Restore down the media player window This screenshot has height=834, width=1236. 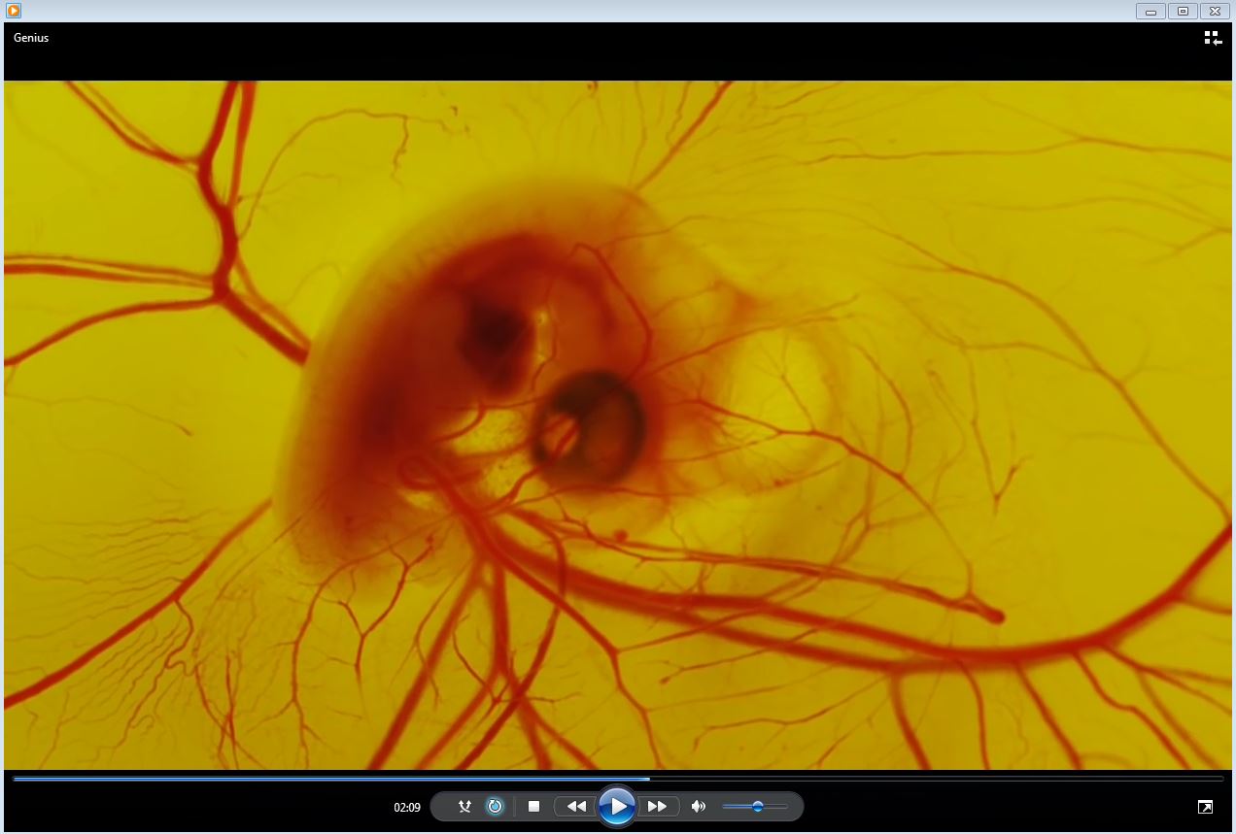pyautogui.click(x=1183, y=11)
